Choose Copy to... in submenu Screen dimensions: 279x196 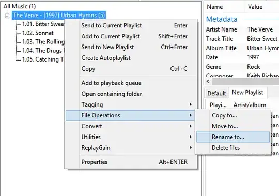pyautogui.click(x=233, y=115)
